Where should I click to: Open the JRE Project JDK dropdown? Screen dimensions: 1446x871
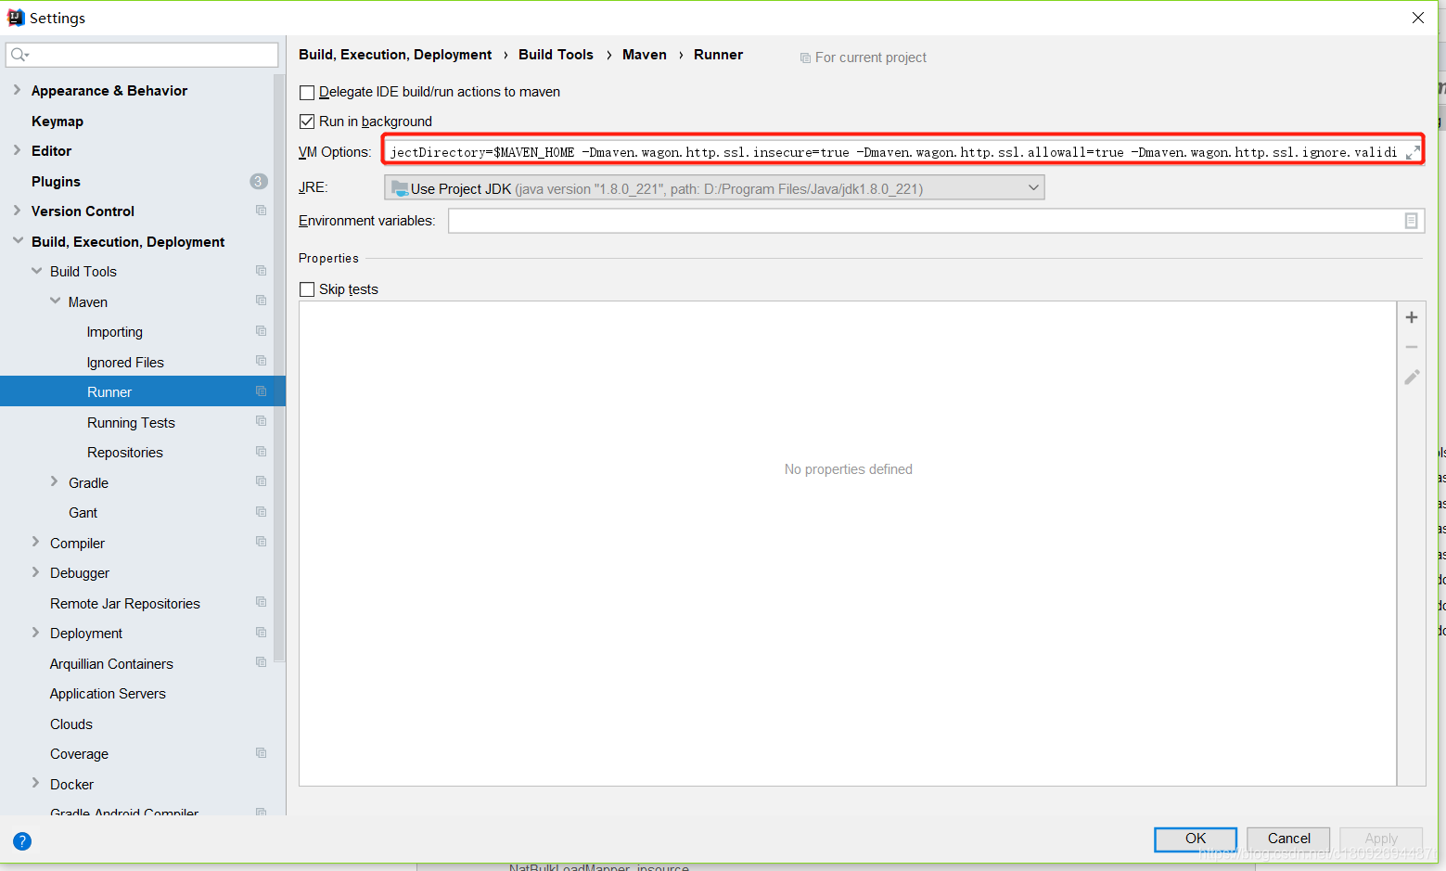pyautogui.click(x=714, y=188)
